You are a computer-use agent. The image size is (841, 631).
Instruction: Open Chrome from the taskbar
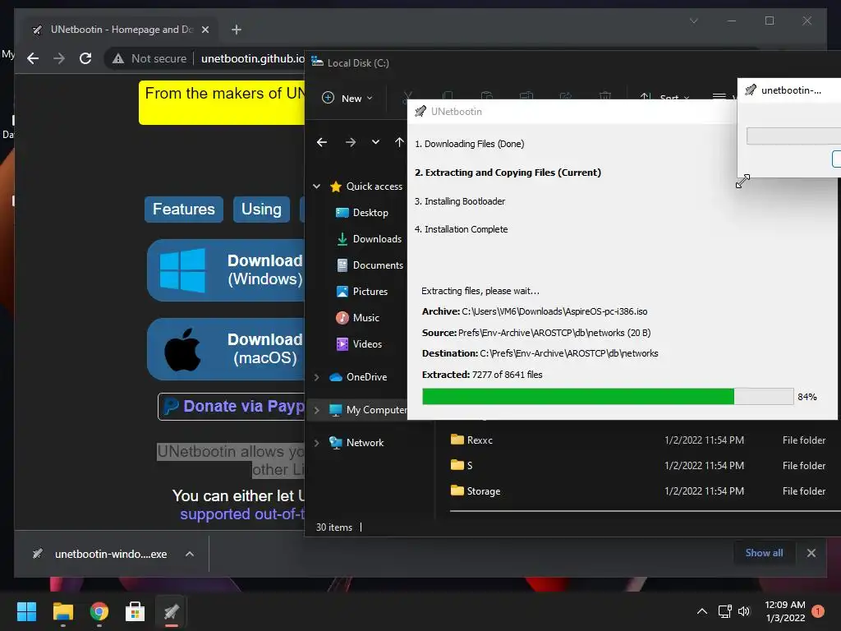click(99, 611)
